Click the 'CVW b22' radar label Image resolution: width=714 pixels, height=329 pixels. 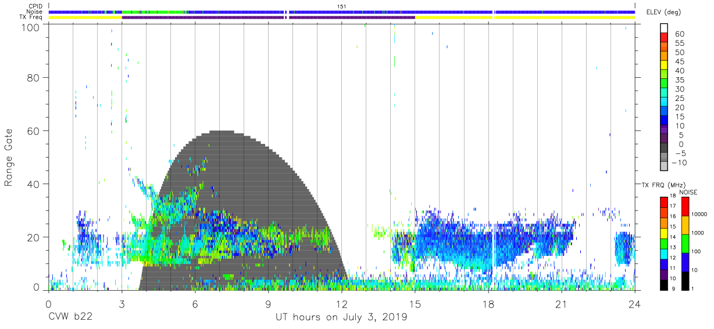point(70,317)
